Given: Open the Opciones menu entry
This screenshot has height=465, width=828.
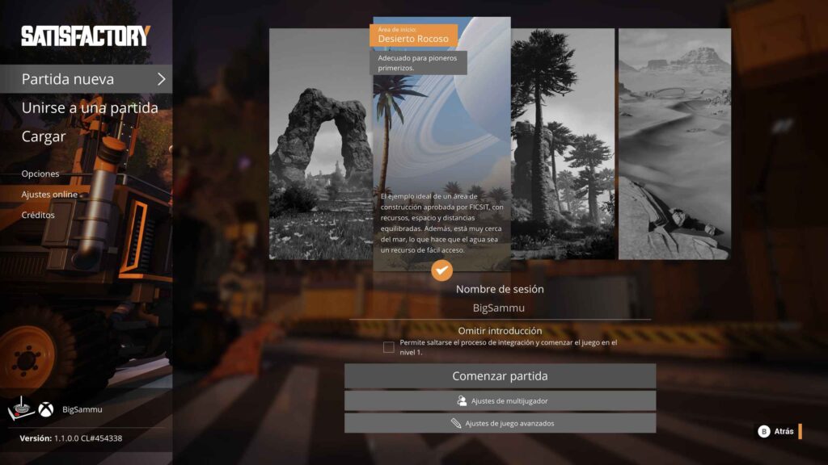Looking at the screenshot, I should coord(40,174).
